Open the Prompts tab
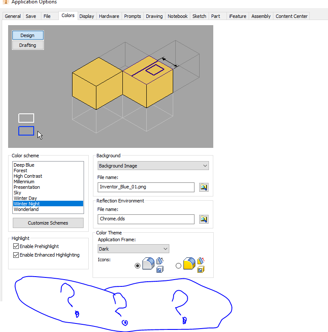328x332 pixels. pyautogui.click(x=133, y=16)
